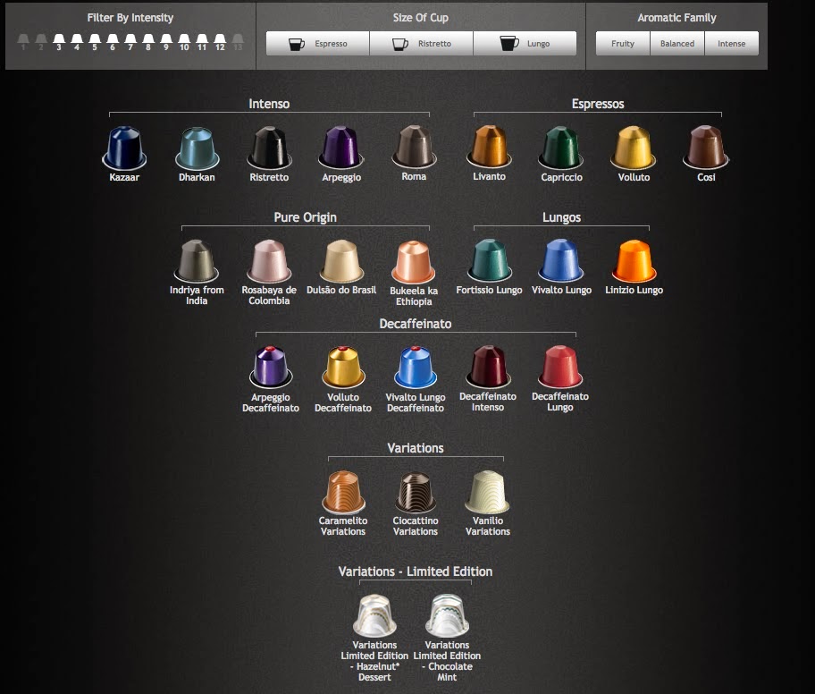
Task: Select the Cosi capsule
Action: [x=706, y=148]
